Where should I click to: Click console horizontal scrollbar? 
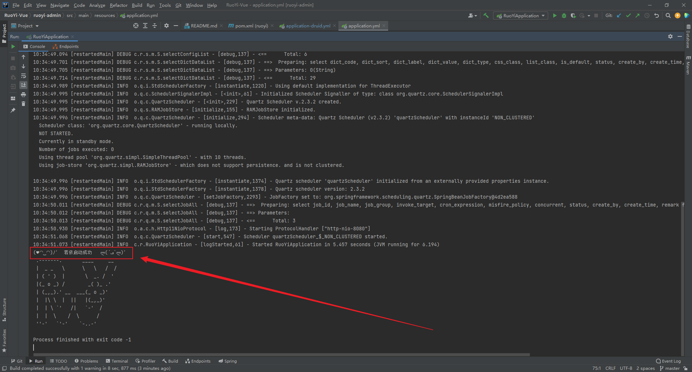pos(281,354)
